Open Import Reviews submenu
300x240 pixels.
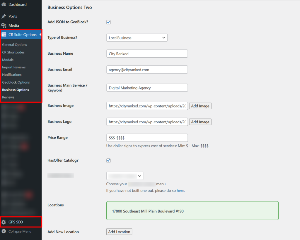point(14,67)
